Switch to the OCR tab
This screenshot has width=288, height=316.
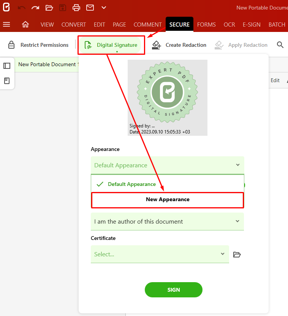click(229, 25)
